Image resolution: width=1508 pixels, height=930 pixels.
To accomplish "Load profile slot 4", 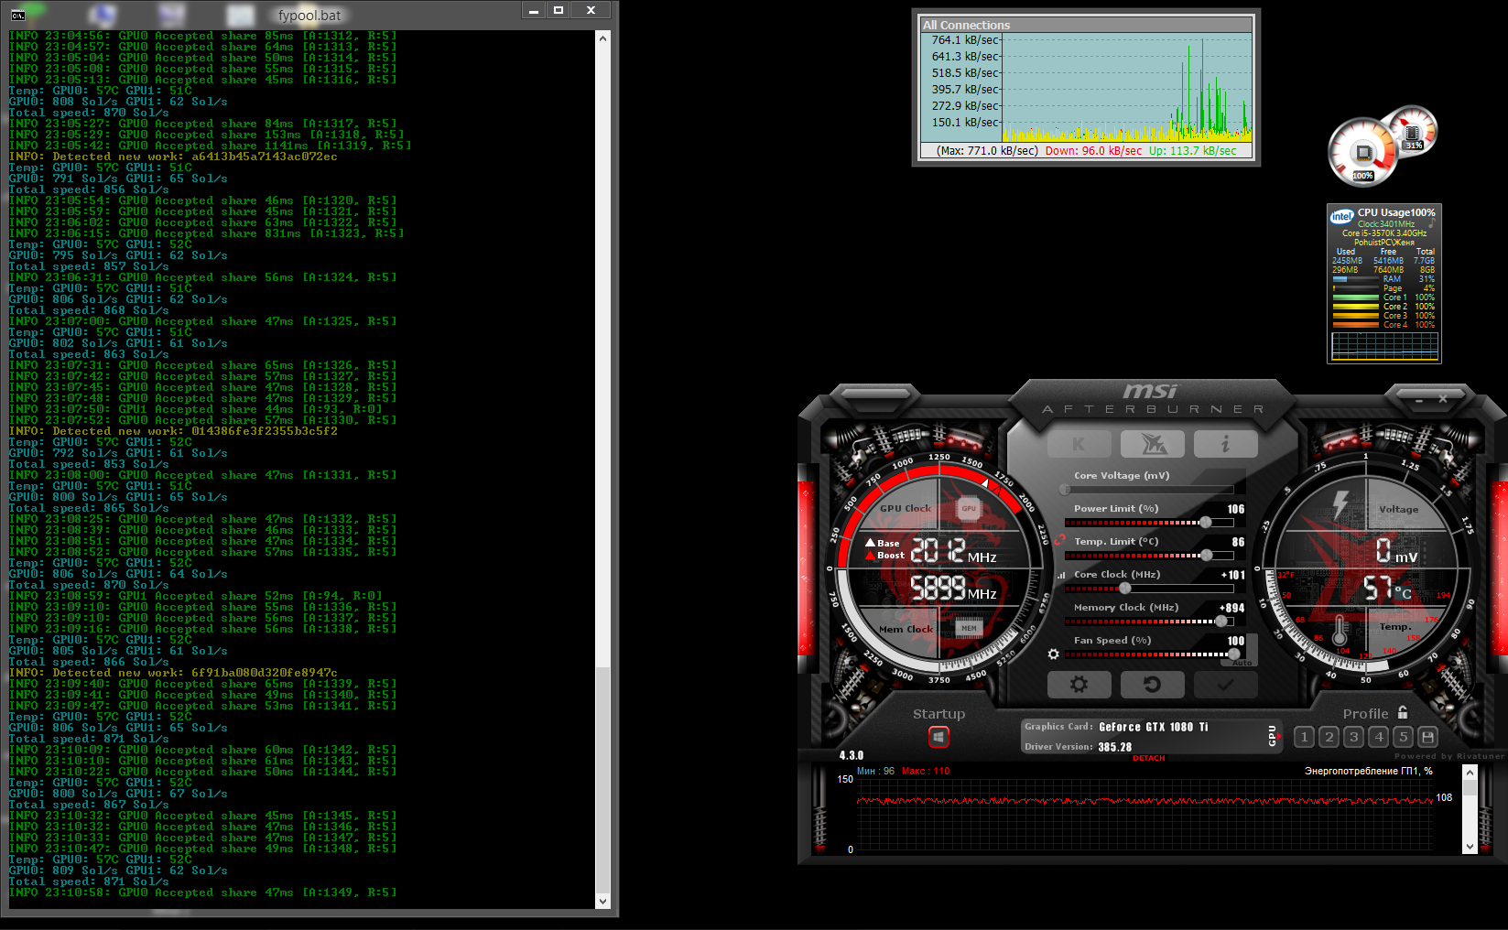I will click(x=1379, y=736).
